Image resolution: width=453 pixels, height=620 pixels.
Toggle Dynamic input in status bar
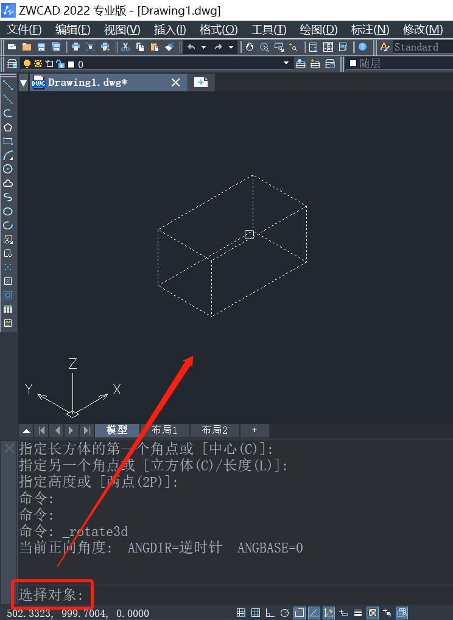point(343,613)
